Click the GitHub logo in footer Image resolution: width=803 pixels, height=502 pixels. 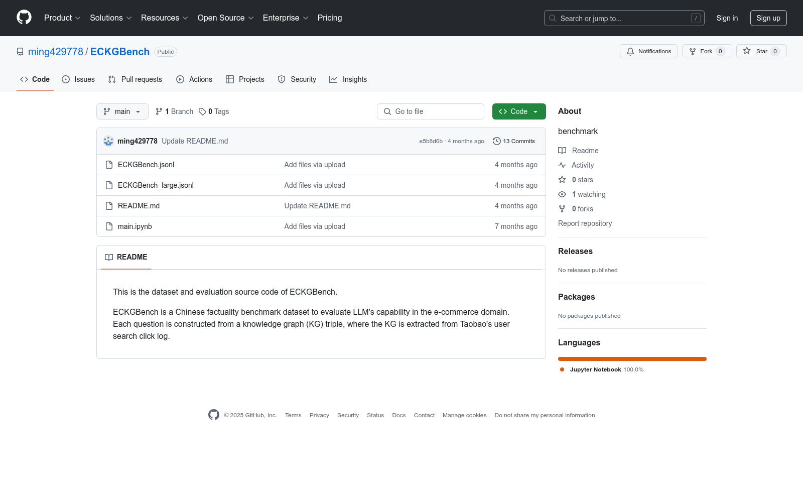click(214, 415)
